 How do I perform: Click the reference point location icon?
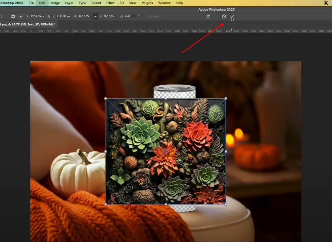pyautogui.click(x=21, y=17)
